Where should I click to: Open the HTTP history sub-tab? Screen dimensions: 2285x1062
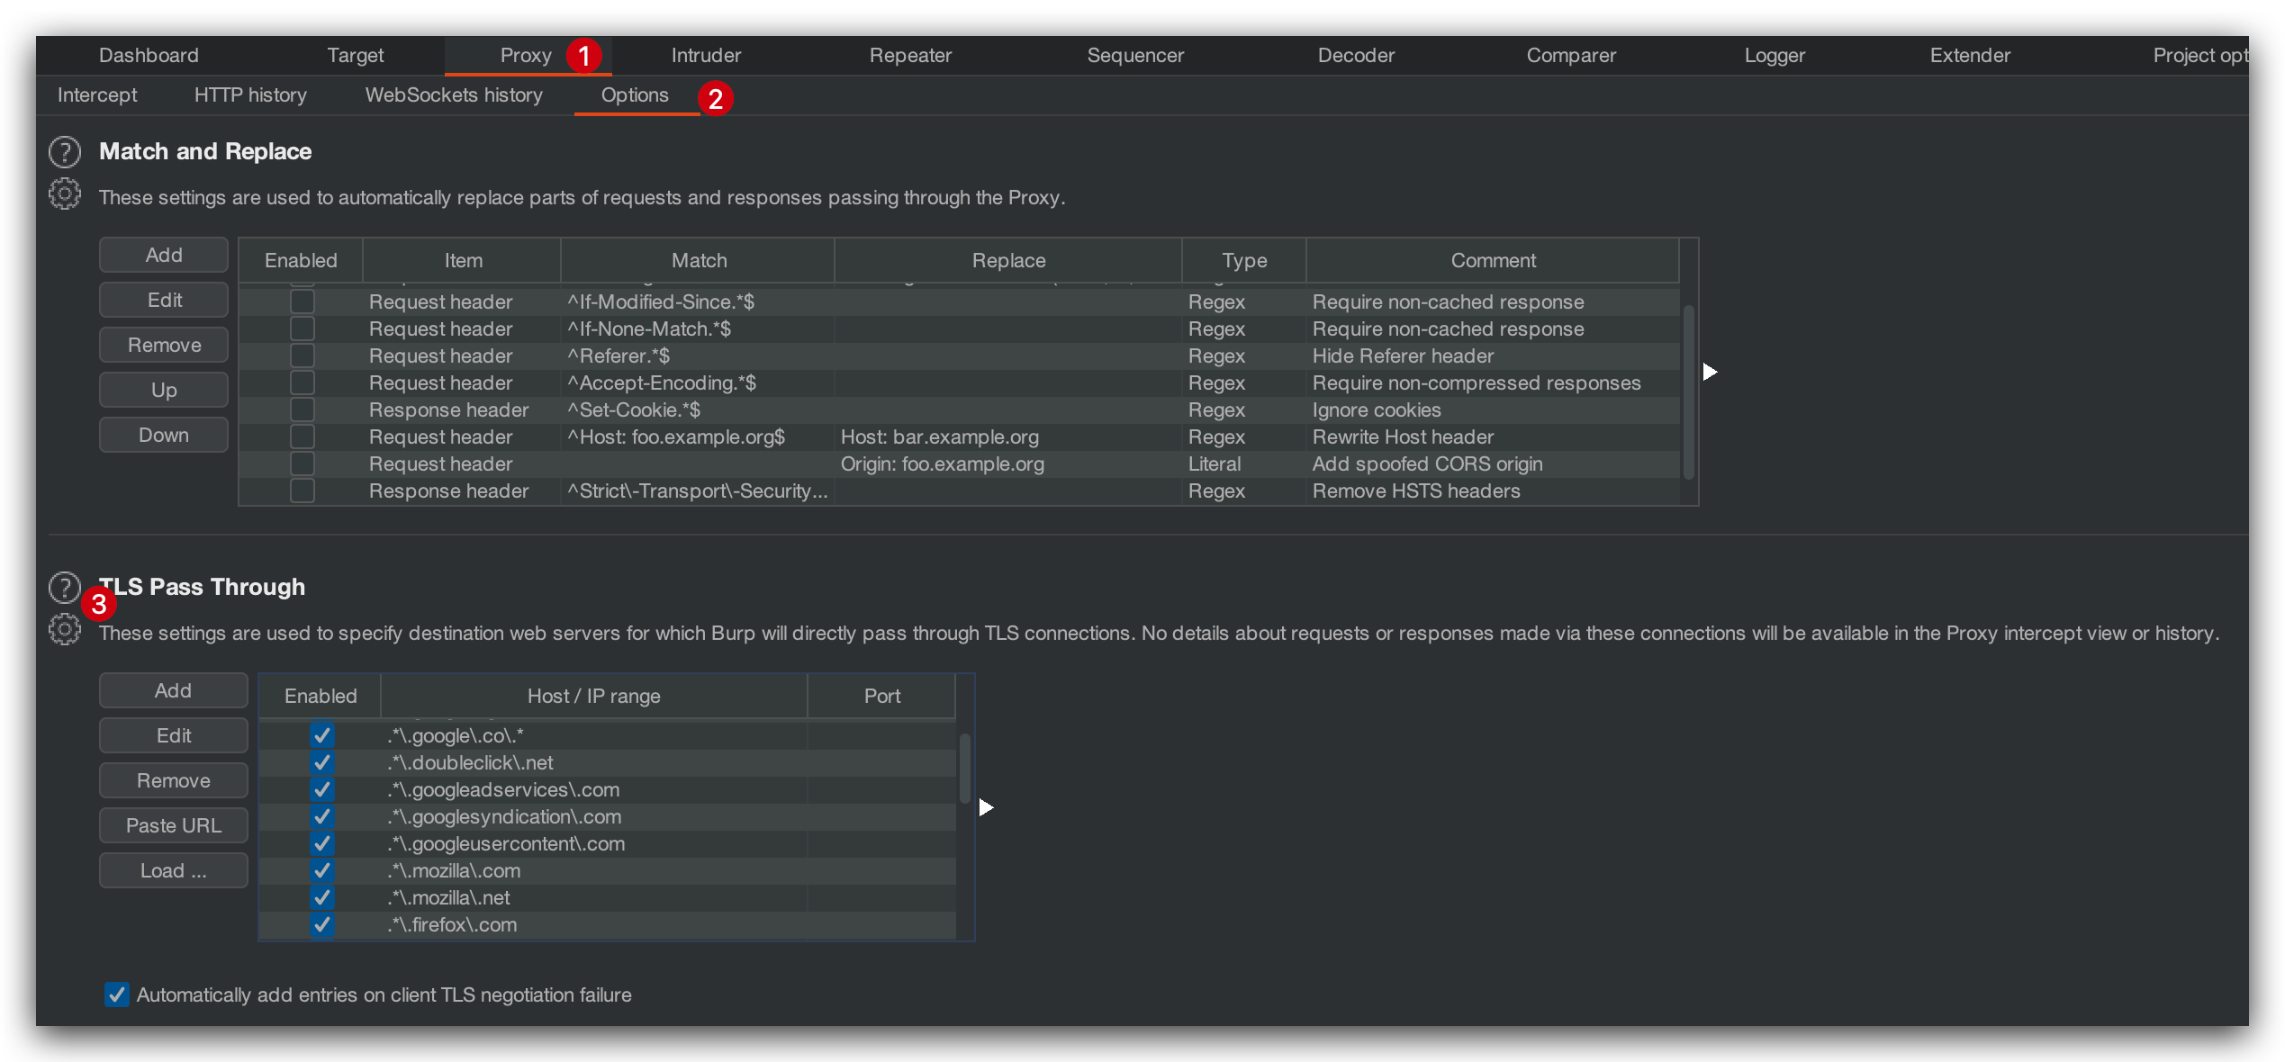pyautogui.click(x=250, y=95)
